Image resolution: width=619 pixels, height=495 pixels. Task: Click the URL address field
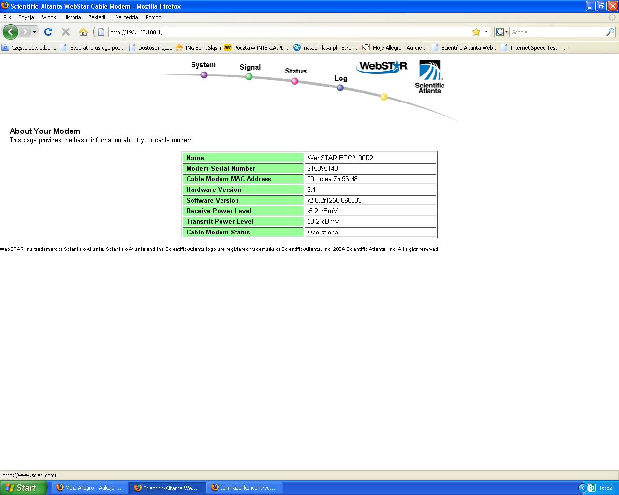[x=289, y=32]
